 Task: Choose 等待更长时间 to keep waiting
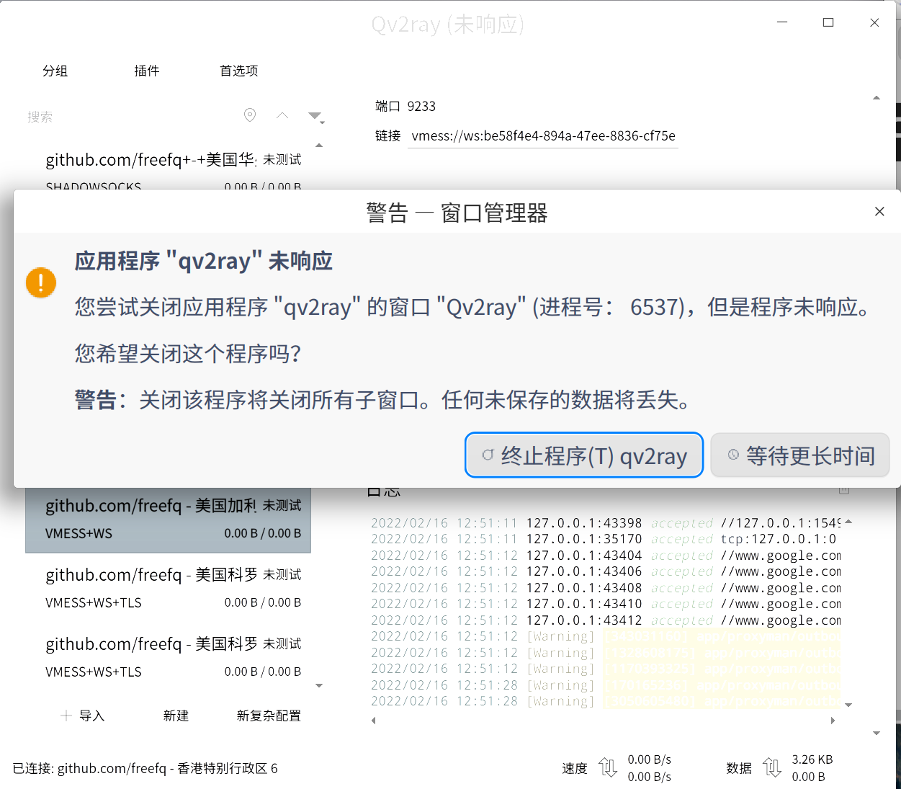coord(800,455)
